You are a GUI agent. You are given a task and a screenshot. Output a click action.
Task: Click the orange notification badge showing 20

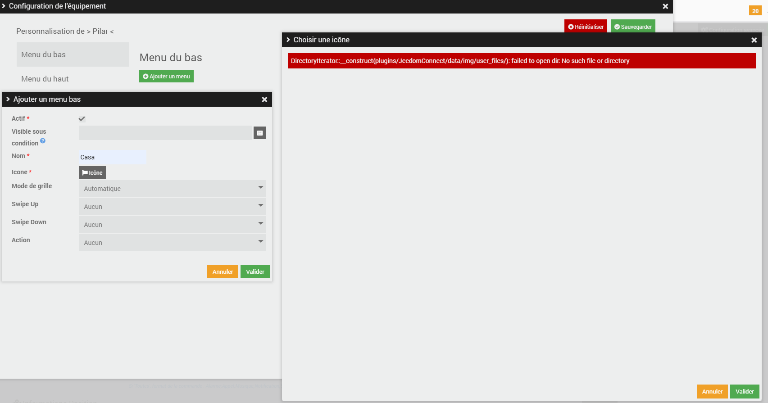755,11
